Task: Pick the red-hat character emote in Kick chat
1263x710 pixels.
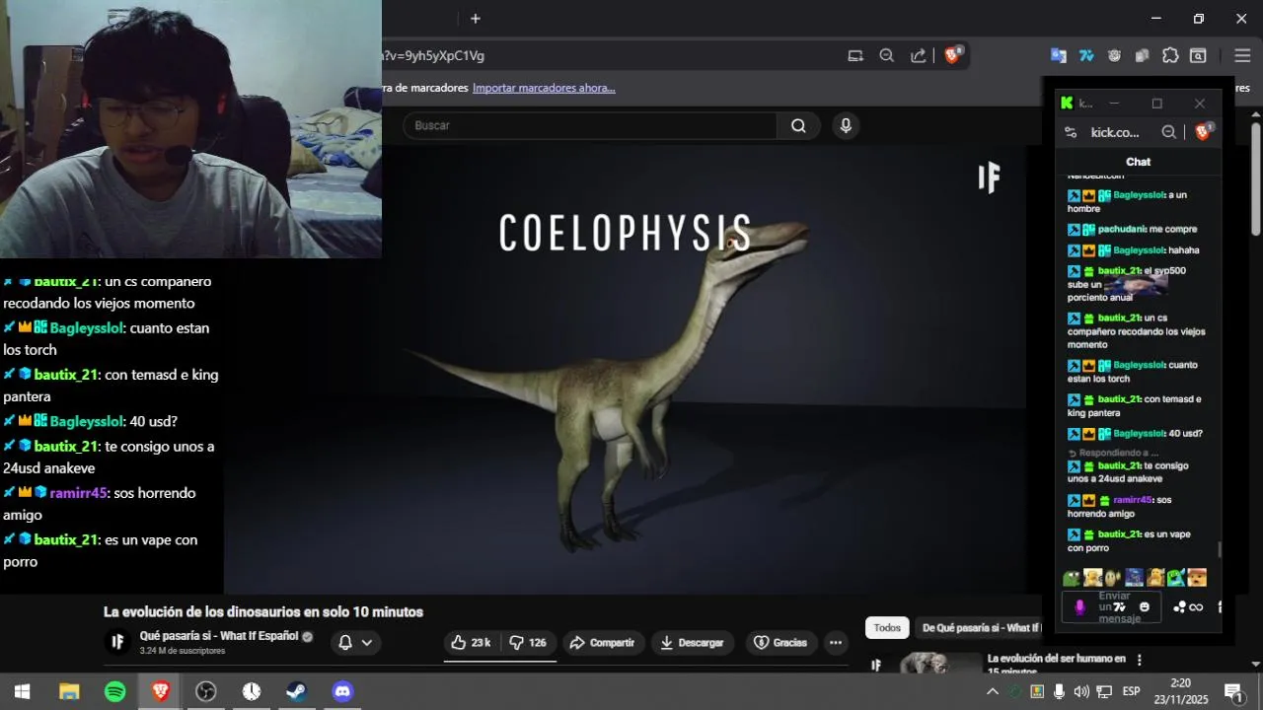Action: pos(1197,578)
